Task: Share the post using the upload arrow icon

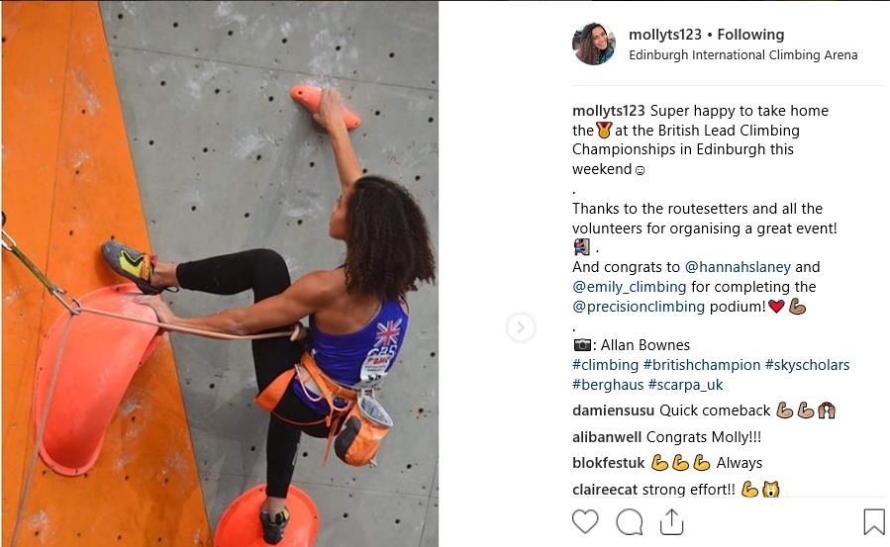Action: pos(671,521)
